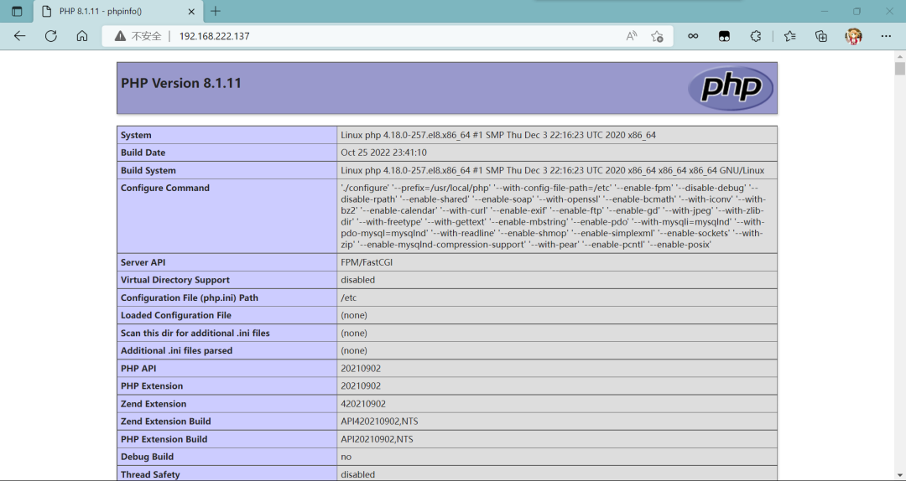Click the PHP logo in header
Viewport: 906px width, 481px height.
click(x=731, y=88)
